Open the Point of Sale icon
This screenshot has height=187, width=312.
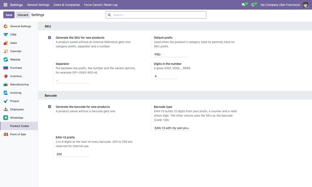point(6,134)
